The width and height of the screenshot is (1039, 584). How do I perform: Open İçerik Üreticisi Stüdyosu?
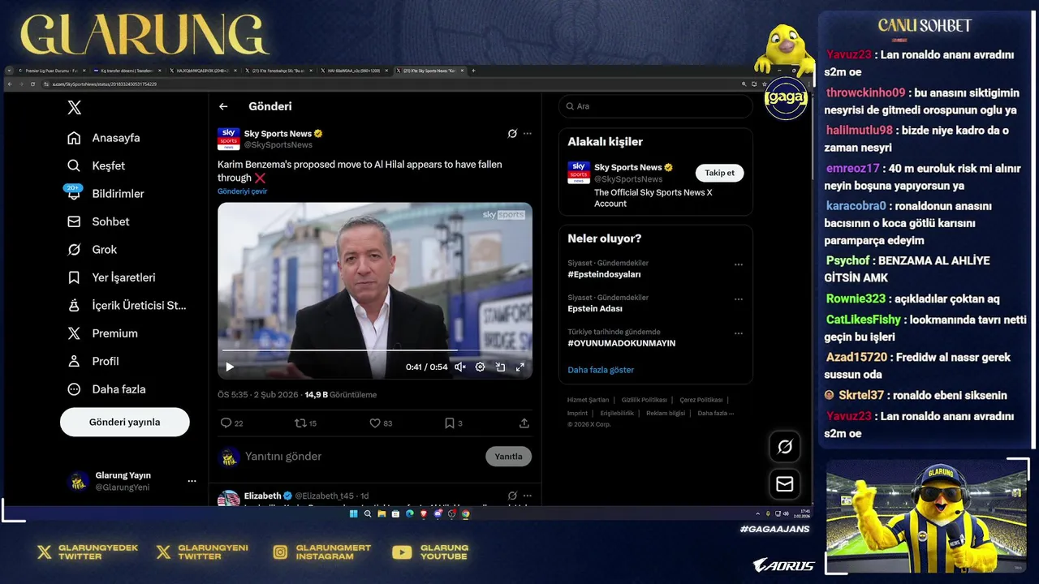(127, 305)
